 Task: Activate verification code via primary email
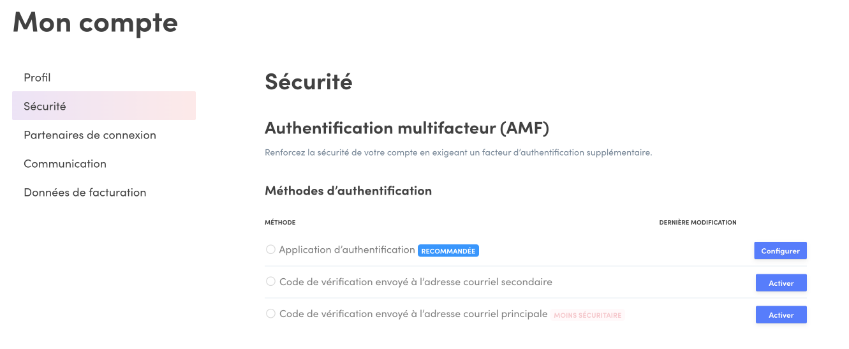click(x=781, y=315)
